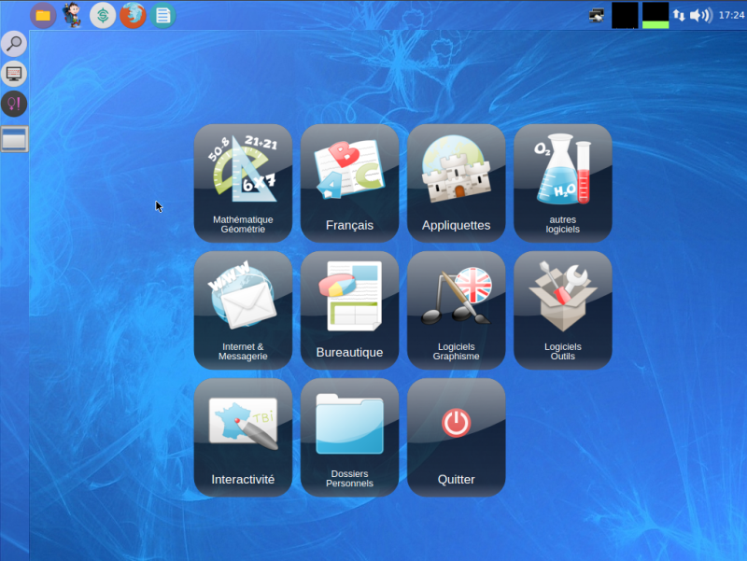Viewport: 747px width, 561px height.
Task: Click the magnifier search icon in sidebar
Action: point(14,44)
